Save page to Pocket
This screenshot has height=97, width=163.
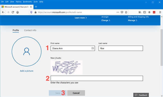[122, 12]
